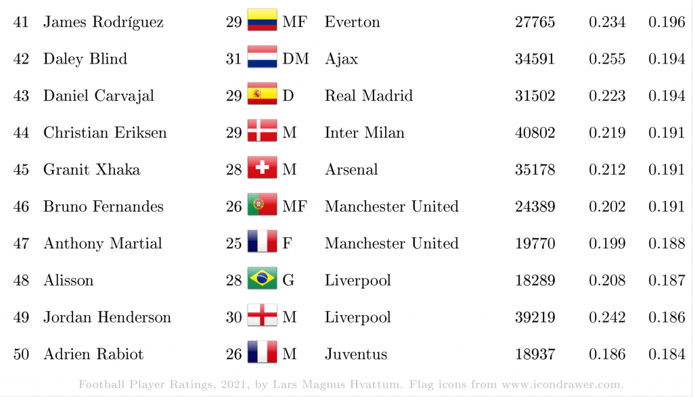Image resolution: width=693 pixels, height=397 pixels.
Task: Click the Portugal flag next to Bruno Fernandes
Action: point(262,204)
